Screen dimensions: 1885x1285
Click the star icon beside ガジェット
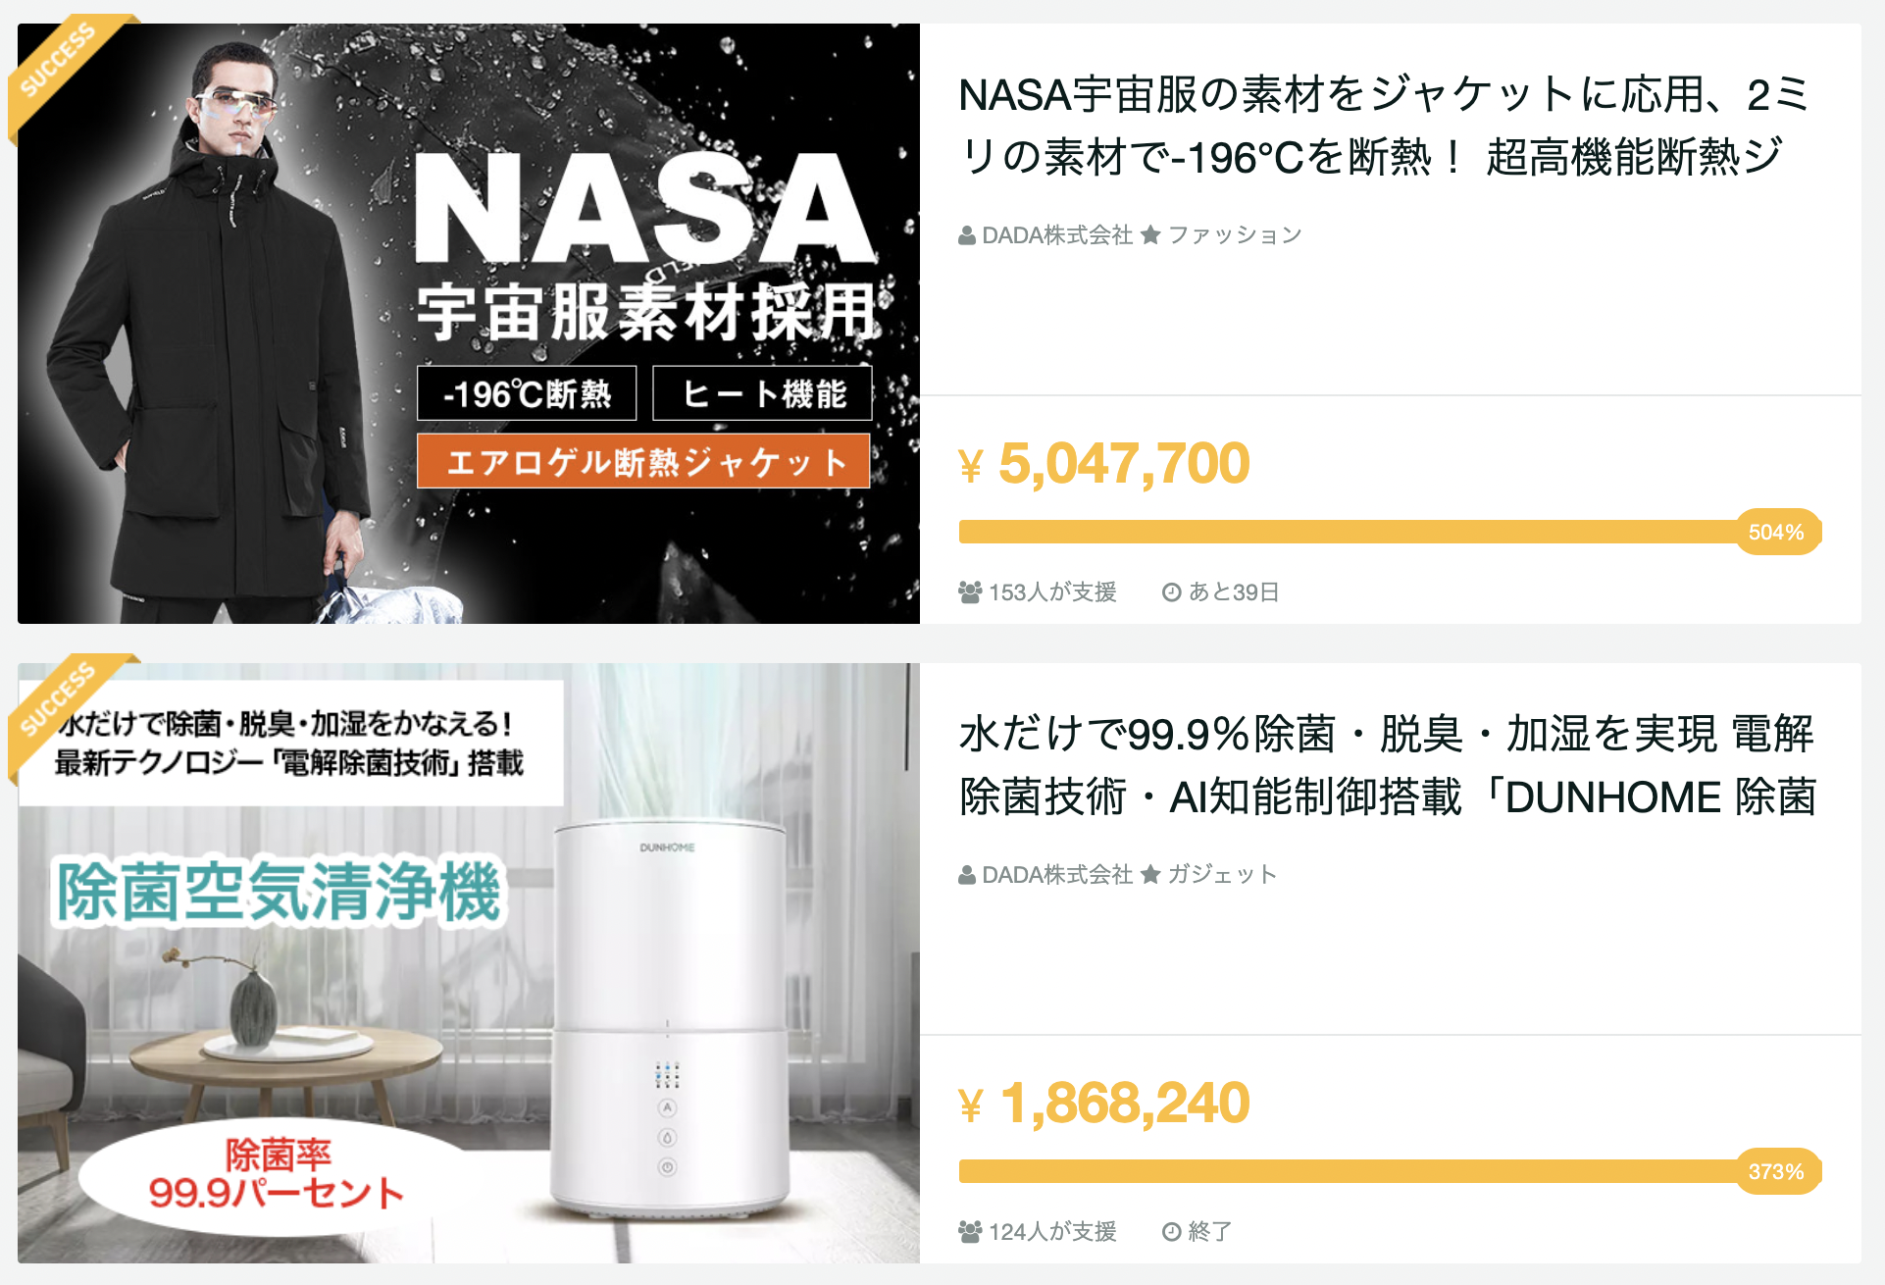[x=1150, y=874]
